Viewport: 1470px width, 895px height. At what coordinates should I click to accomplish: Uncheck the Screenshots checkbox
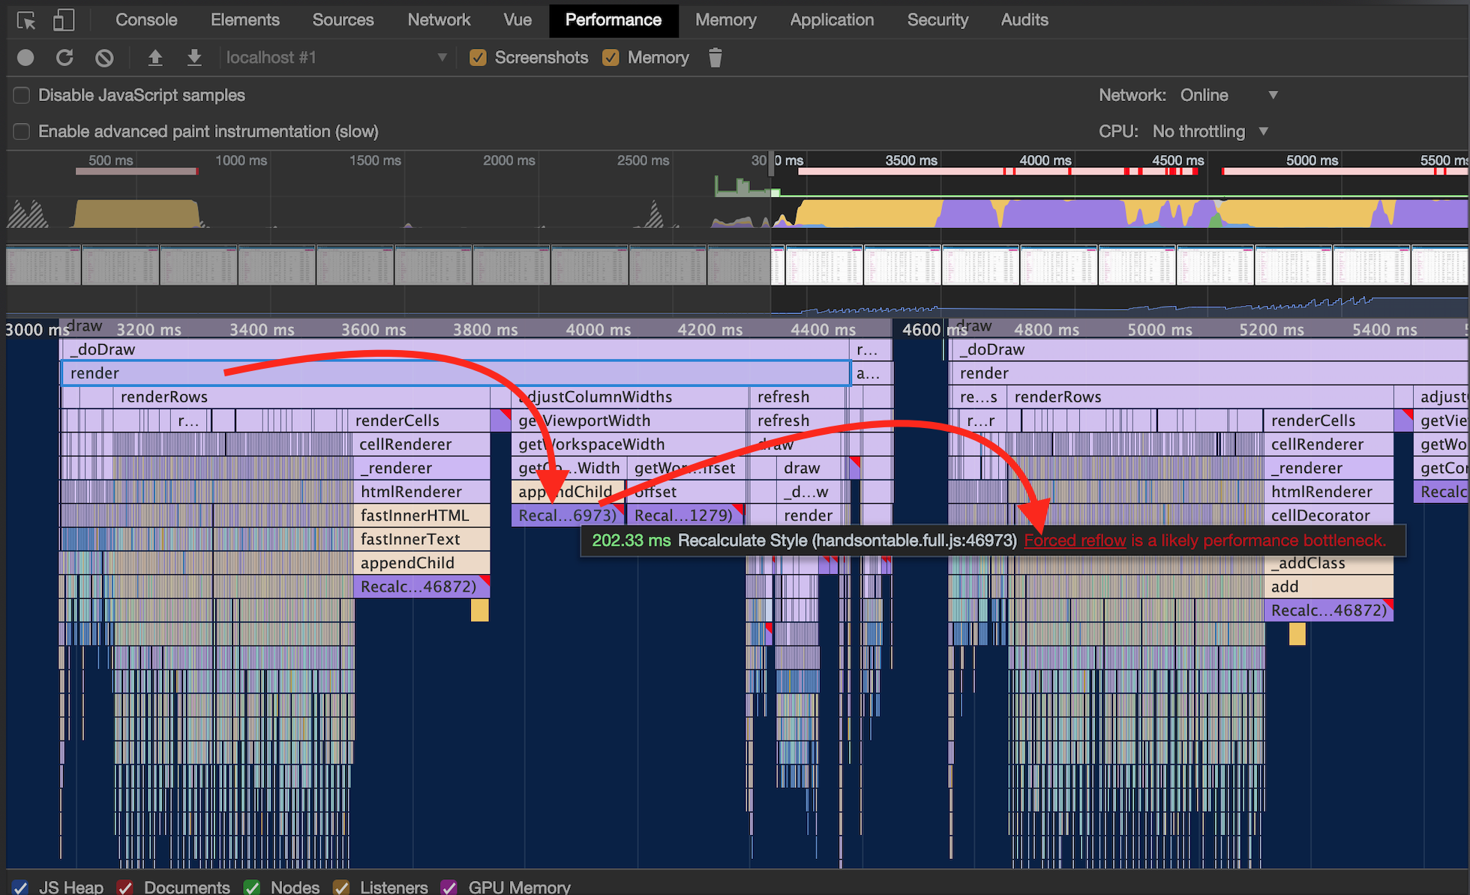[x=478, y=58]
